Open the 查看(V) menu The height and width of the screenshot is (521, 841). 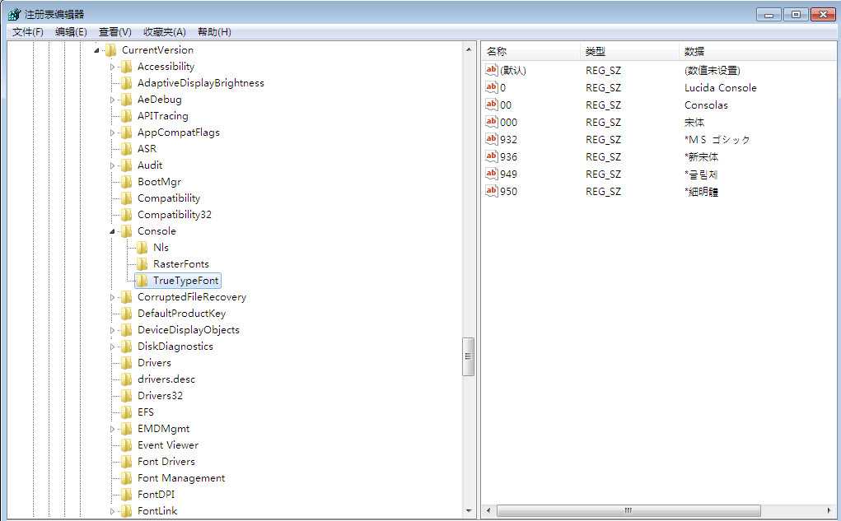pyautogui.click(x=114, y=32)
